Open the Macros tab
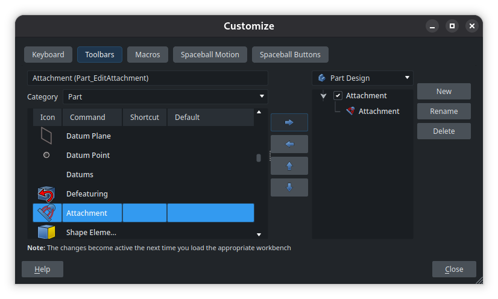 click(x=148, y=55)
